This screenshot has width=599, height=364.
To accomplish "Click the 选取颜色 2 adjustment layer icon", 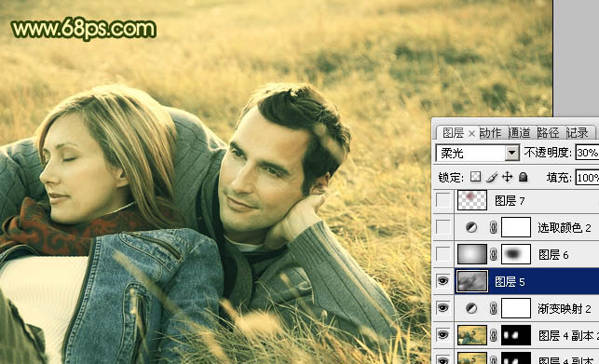I will click(x=471, y=228).
